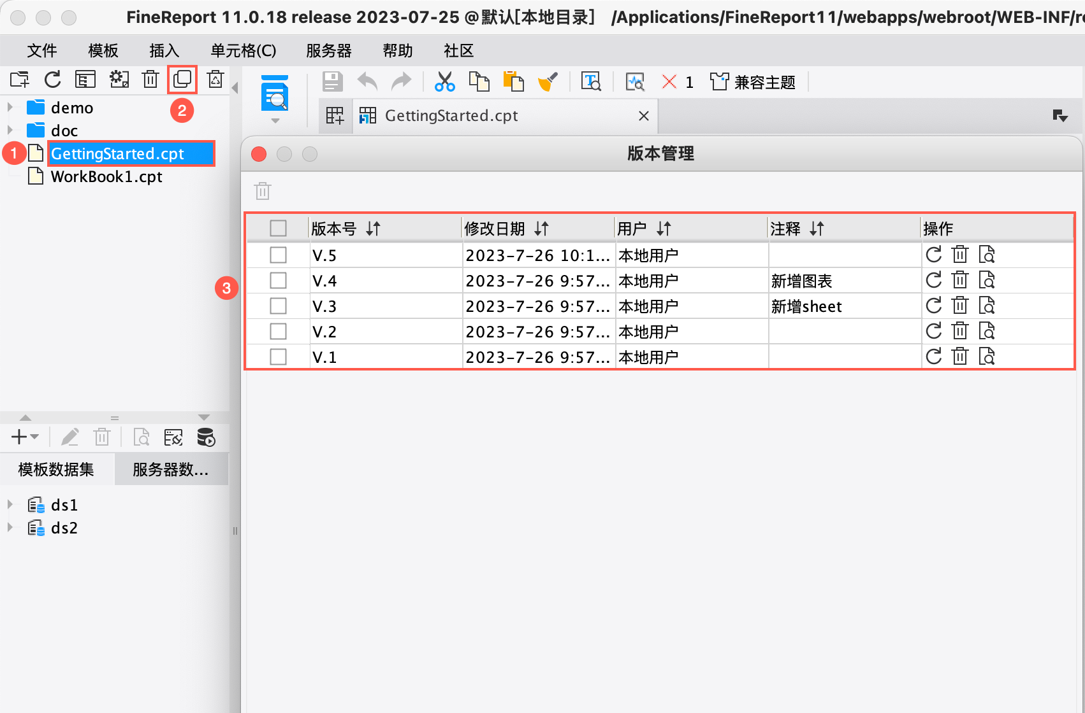Switch to the 模板数据集 tab

(57, 469)
